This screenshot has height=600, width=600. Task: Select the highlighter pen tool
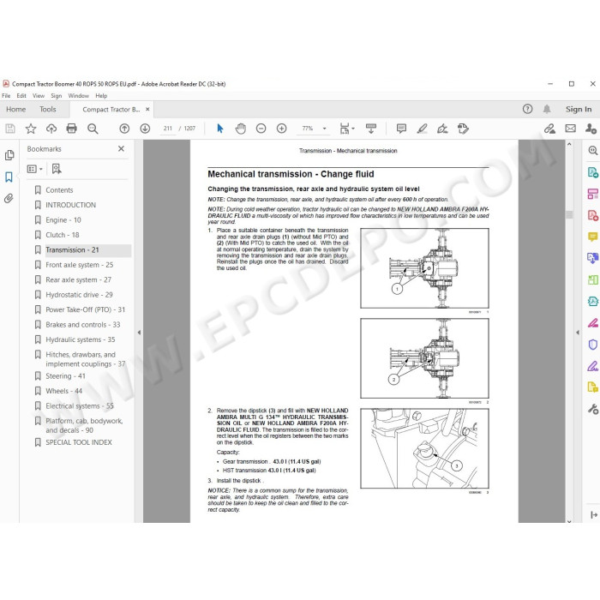click(x=422, y=129)
